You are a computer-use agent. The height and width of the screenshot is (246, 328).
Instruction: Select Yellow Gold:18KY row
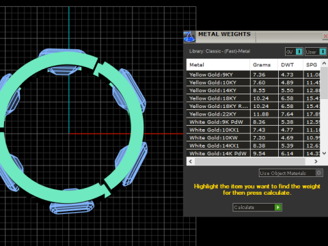tap(254, 98)
